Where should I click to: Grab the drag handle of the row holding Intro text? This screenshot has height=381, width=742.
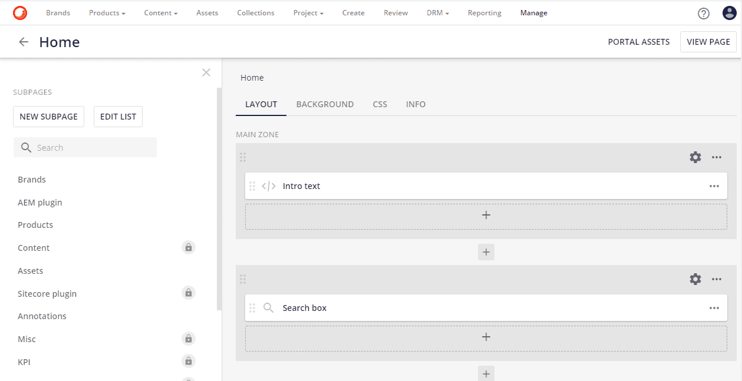(x=243, y=157)
